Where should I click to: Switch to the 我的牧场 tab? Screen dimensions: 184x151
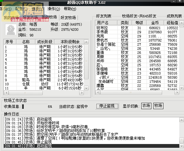49,17
